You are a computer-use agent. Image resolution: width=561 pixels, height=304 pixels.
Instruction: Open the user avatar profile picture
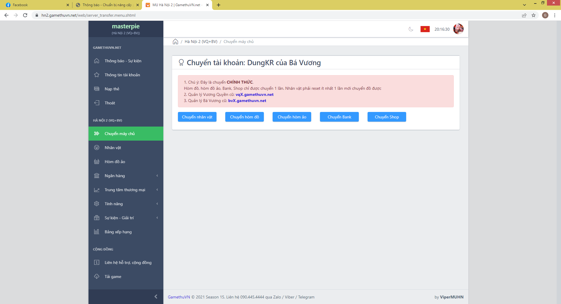[x=458, y=29]
